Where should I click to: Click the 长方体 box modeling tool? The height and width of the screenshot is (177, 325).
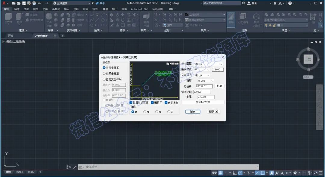point(8,18)
